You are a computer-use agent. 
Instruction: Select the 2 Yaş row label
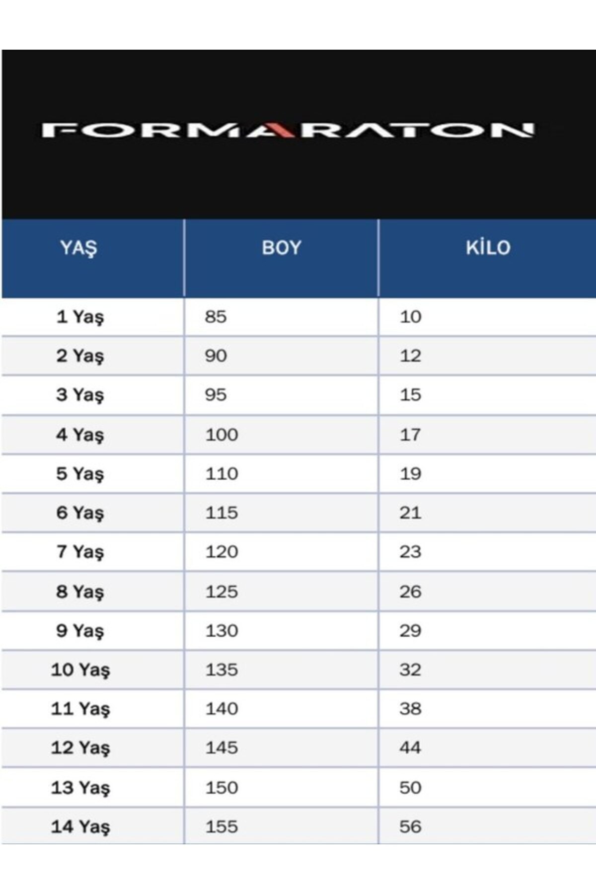click(80, 356)
